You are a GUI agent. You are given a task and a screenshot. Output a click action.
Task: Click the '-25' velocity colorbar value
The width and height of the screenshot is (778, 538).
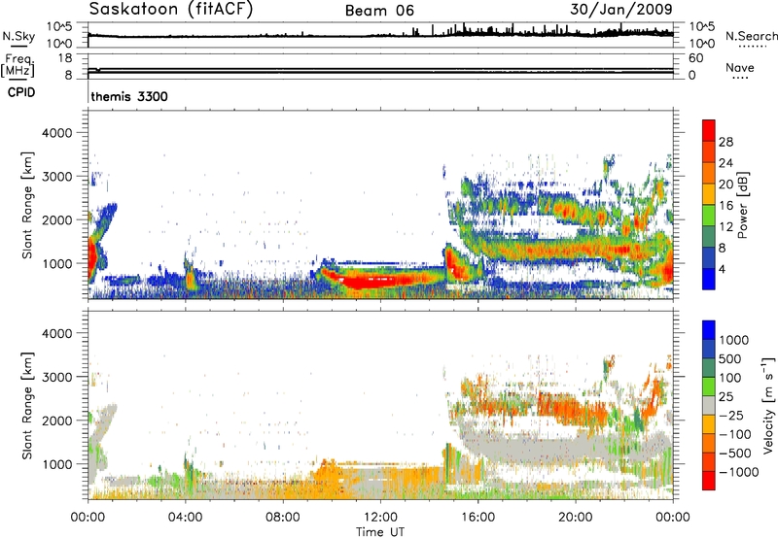pyautogui.click(x=731, y=416)
